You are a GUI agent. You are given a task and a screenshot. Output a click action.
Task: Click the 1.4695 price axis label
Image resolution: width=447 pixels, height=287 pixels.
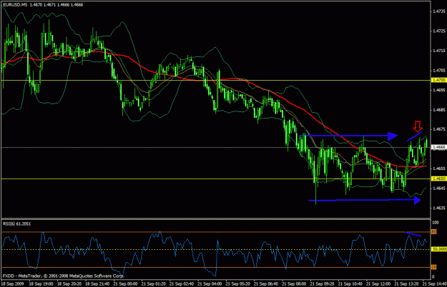(439, 90)
